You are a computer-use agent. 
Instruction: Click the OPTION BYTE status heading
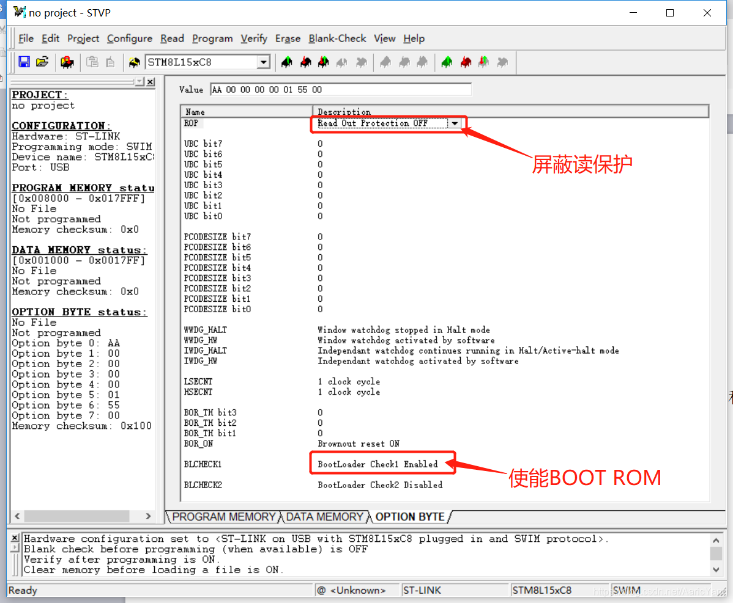pos(79,312)
